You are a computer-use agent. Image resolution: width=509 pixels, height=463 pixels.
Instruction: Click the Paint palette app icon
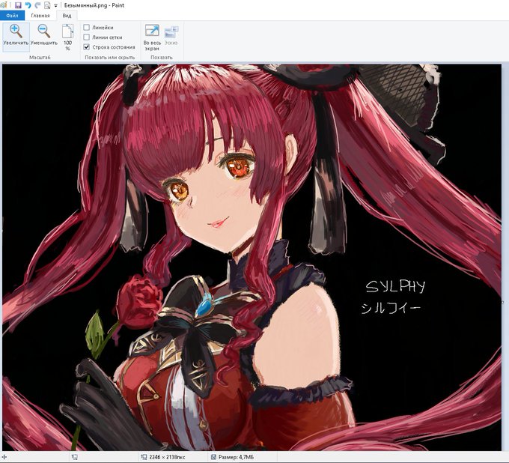pyautogui.click(x=3, y=5)
